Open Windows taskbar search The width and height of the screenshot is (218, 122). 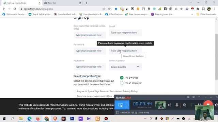[x=12, y=119]
